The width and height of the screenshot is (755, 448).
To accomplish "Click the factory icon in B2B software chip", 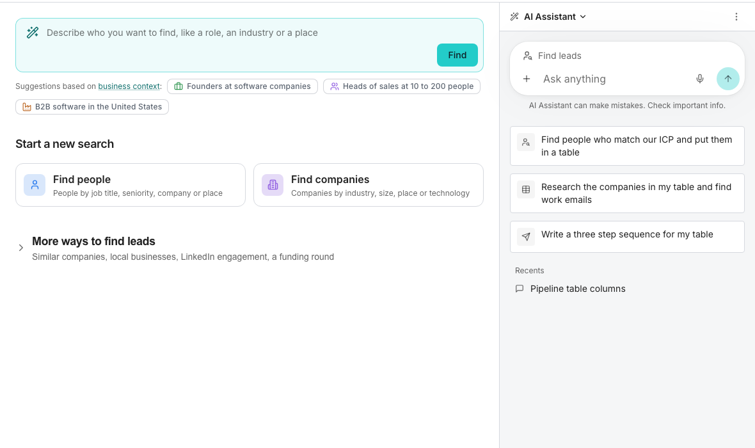I will (x=27, y=107).
